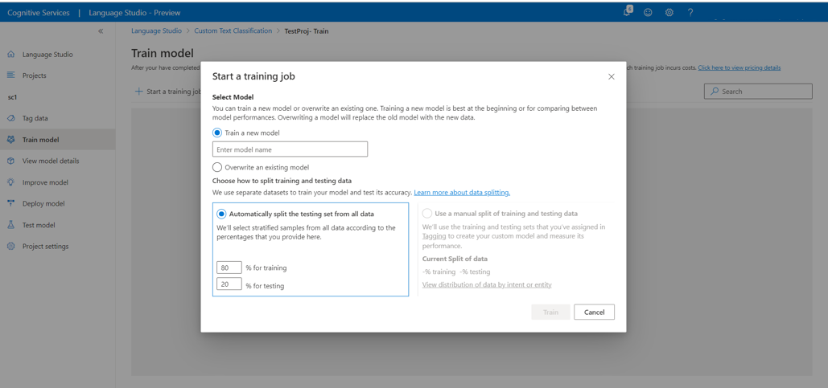Click the Tag data icon
This screenshot has height=388, width=828.
point(11,118)
